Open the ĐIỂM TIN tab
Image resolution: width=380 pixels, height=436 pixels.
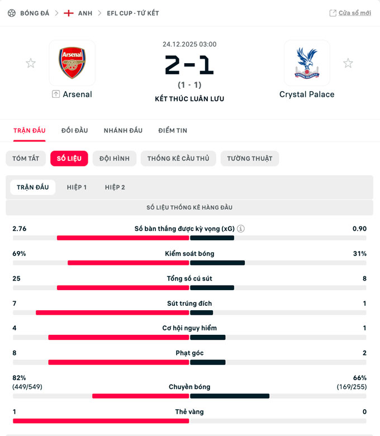coord(173,130)
